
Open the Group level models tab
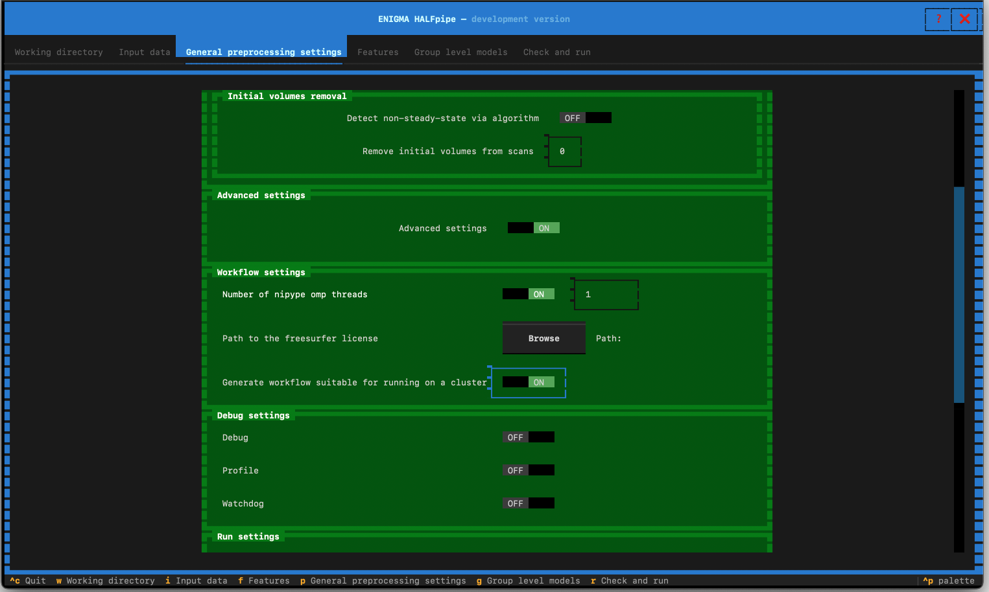click(461, 52)
